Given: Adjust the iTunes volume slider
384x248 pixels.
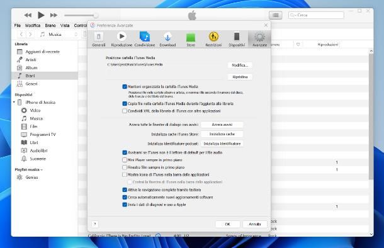Looking at the screenshot, I should click(x=81, y=16).
